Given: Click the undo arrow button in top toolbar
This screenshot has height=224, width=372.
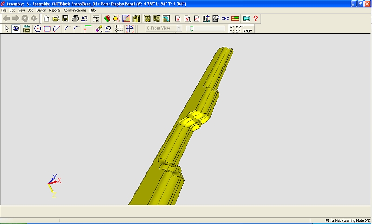Looking at the screenshot, I should (x=85, y=19).
